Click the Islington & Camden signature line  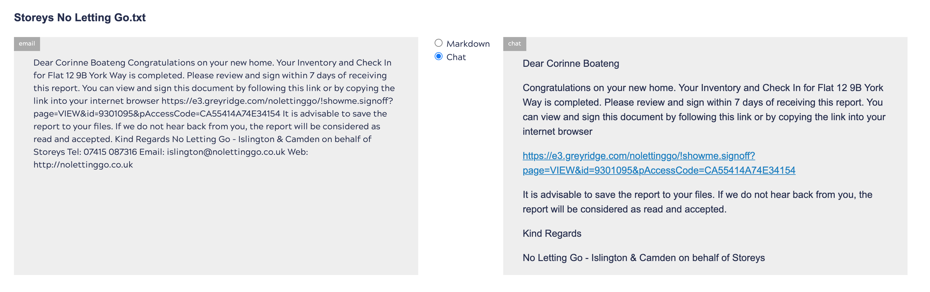(x=643, y=258)
